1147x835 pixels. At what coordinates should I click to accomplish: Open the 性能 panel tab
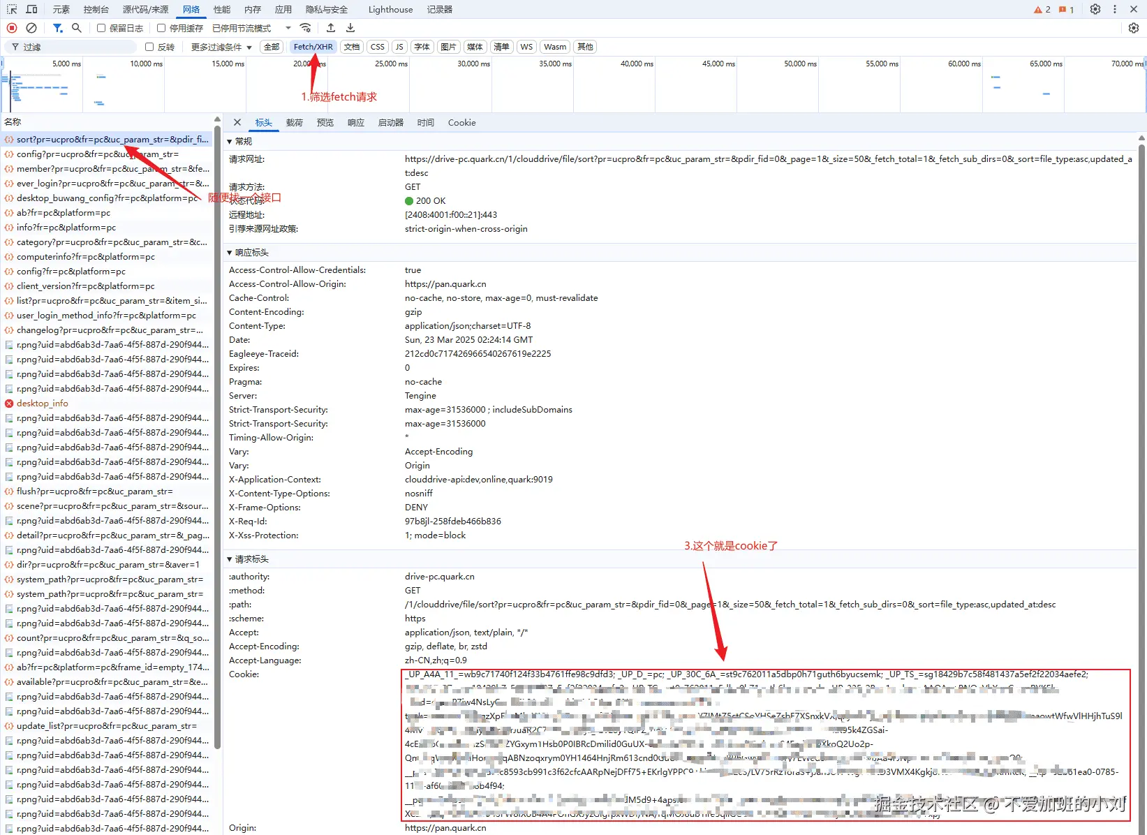point(222,9)
